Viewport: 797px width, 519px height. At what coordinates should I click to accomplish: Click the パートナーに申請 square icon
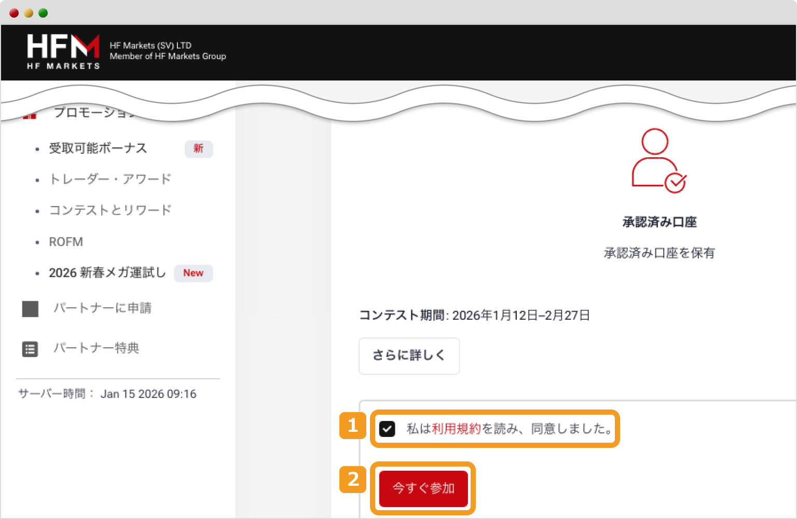(30, 309)
